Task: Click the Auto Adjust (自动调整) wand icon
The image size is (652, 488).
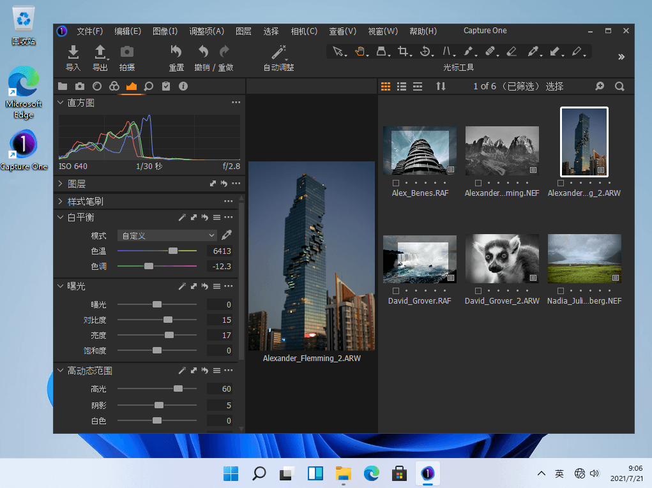Action: coord(278,52)
